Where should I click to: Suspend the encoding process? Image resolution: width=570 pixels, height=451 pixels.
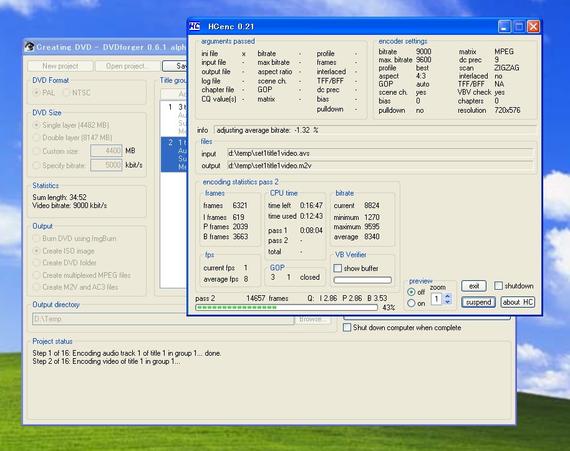(x=478, y=302)
